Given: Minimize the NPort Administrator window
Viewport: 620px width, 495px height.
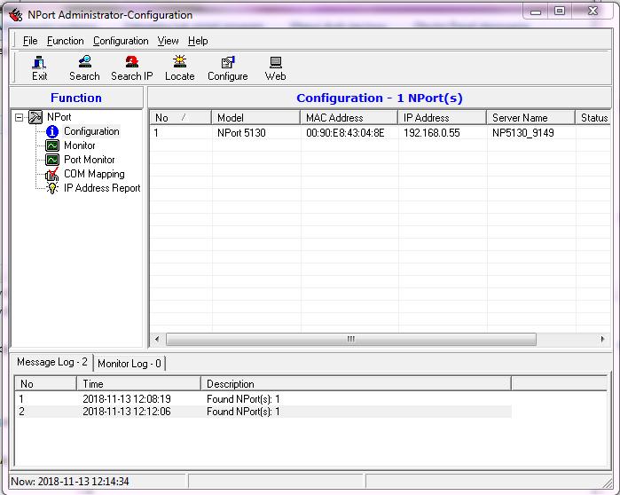Looking at the screenshot, I should (x=536, y=12).
